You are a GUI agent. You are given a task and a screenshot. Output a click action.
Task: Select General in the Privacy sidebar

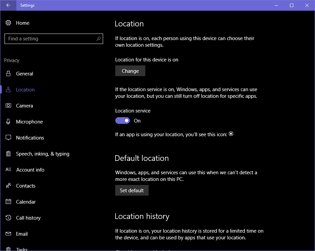tap(25, 73)
